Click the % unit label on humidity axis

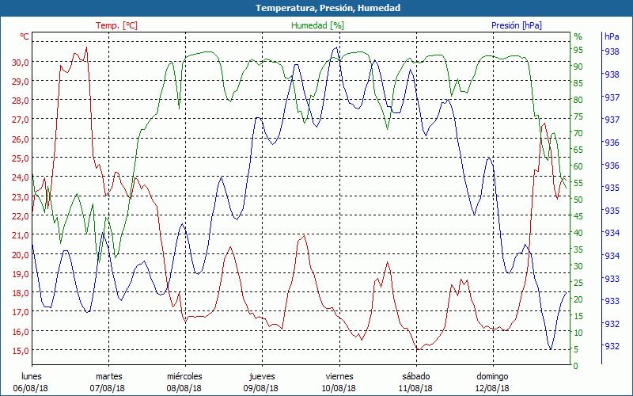point(578,36)
